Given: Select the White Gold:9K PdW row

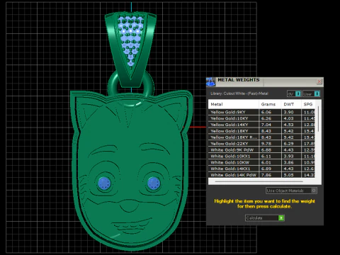Looking at the screenshot, I should 261,149.
